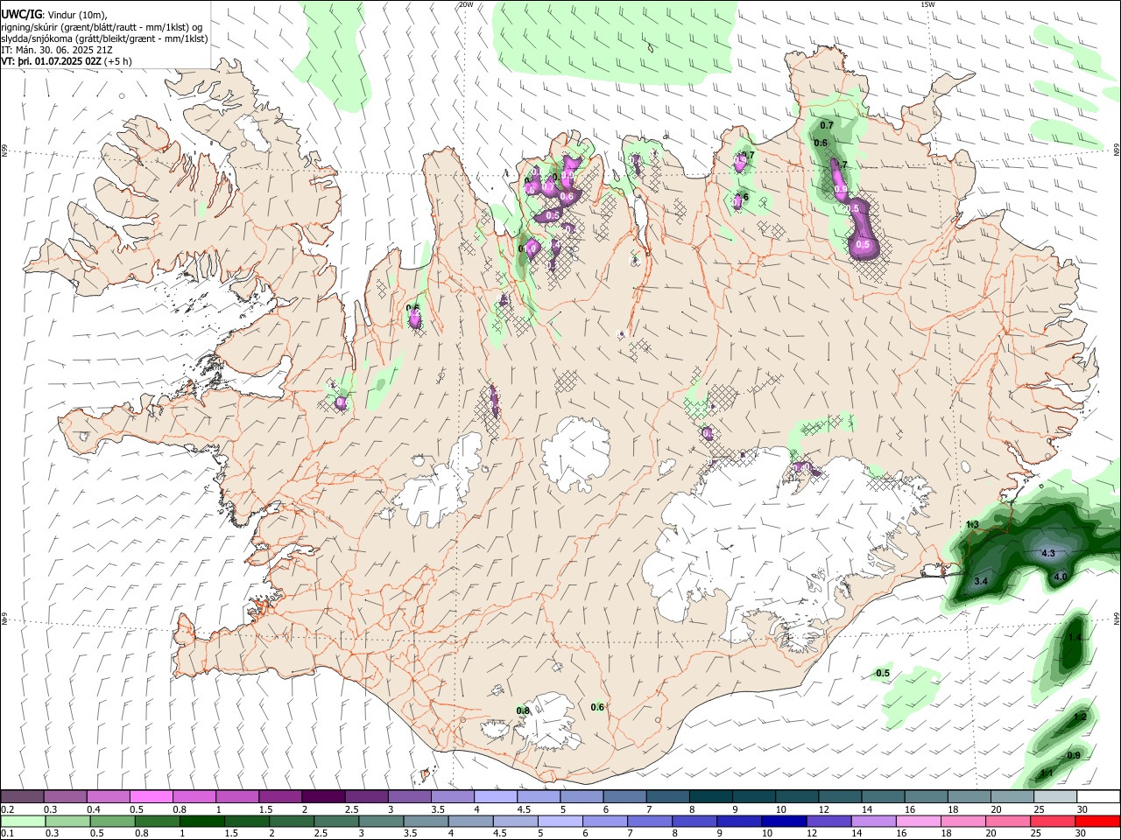Select the upper legend swatch between 0.2 and 0.3
Screen dimensions: 1121x840
tap(22, 797)
